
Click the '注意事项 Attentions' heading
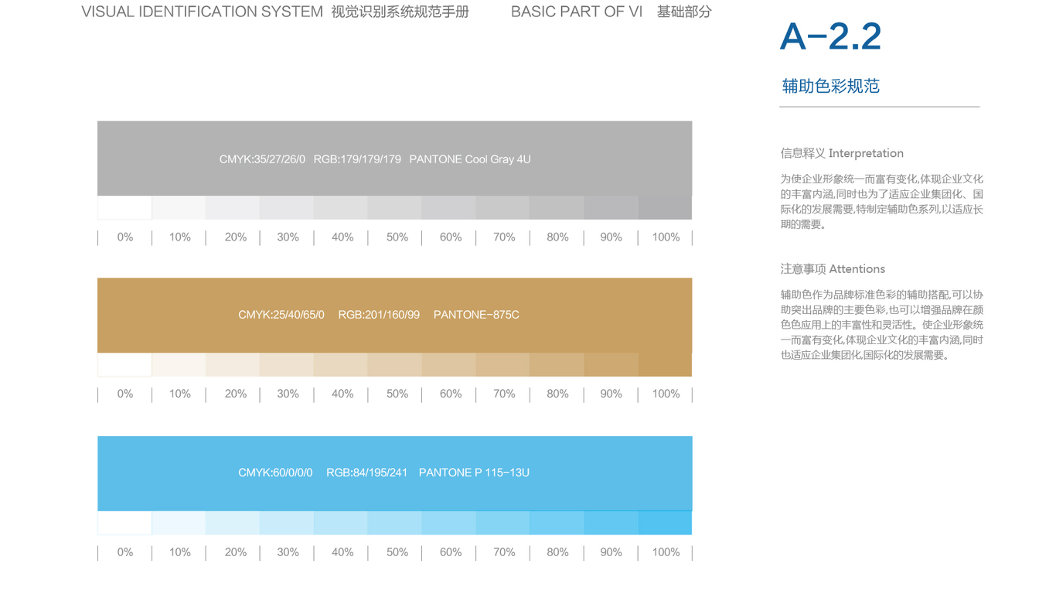pyautogui.click(x=833, y=269)
